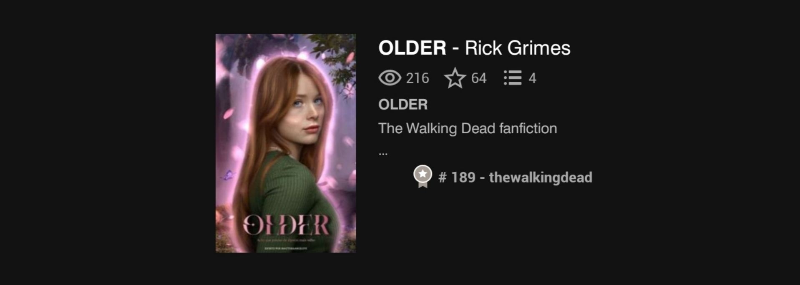
Task: Select the 4 parts count
Action: click(532, 78)
